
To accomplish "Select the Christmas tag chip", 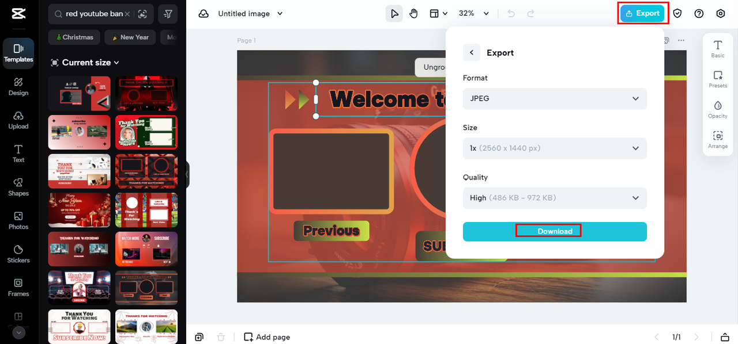I will pyautogui.click(x=74, y=37).
